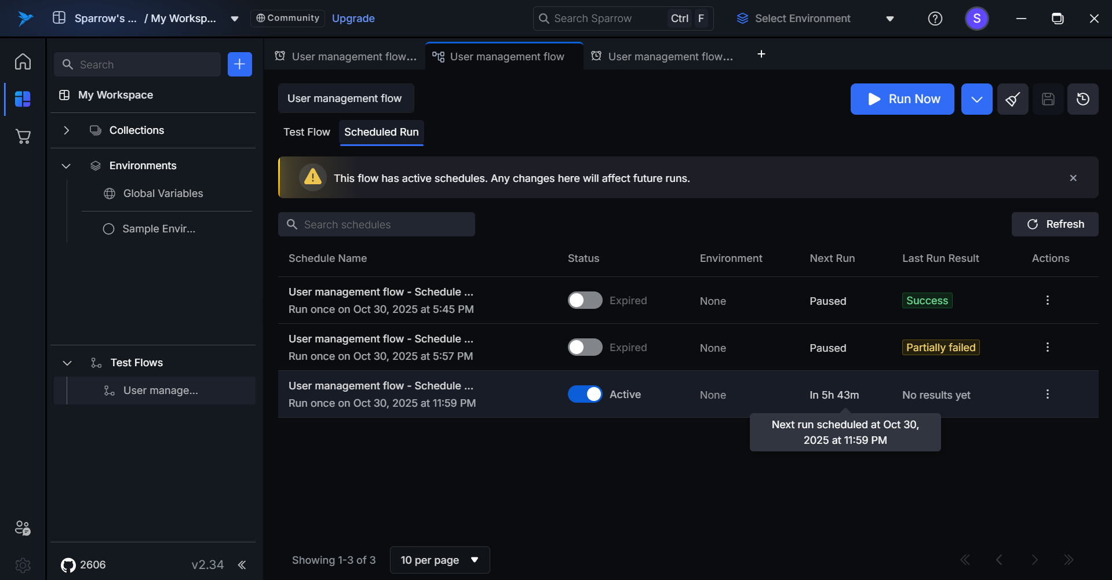This screenshot has width=1112, height=580.
Task: Select the Scheduled Run tab
Action: point(381,132)
